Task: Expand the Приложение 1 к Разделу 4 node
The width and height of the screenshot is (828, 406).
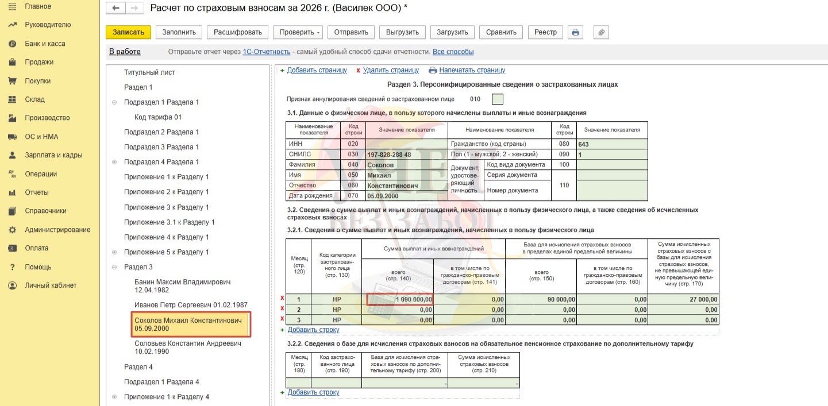Action: (x=114, y=397)
